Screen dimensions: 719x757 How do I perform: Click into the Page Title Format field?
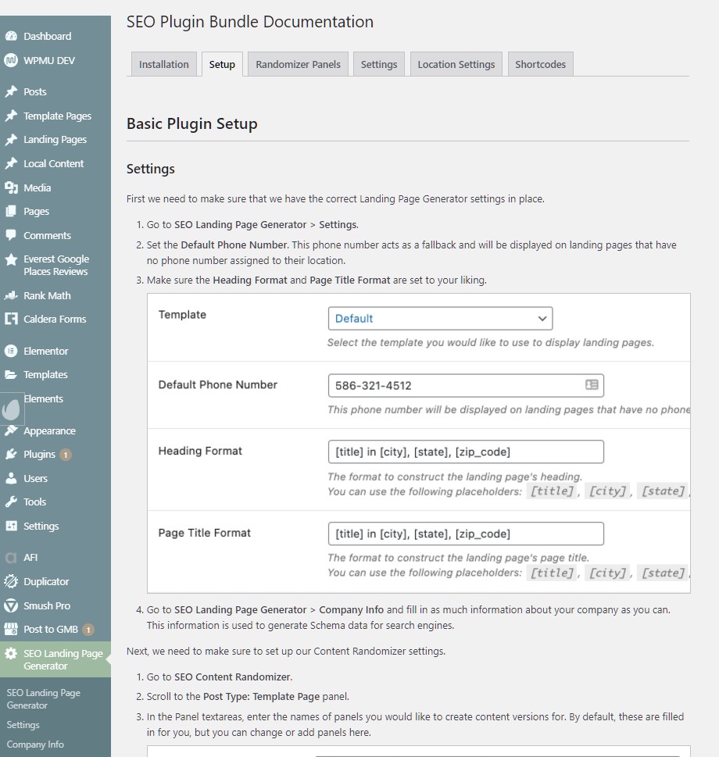[x=466, y=534]
